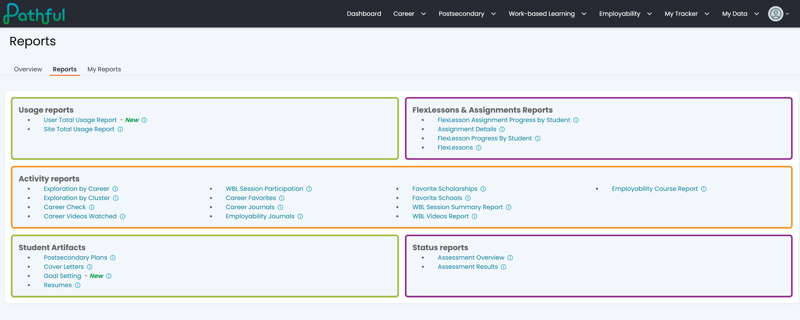Click info icon beside User Total Usage Report
Screen dimensions: 800x320
(144, 120)
